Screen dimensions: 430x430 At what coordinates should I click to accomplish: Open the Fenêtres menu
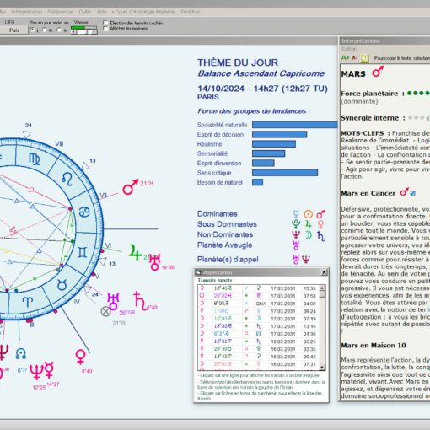pyautogui.click(x=191, y=12)
